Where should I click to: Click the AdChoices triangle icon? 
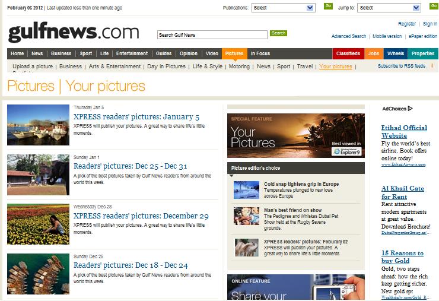(410, 109)
